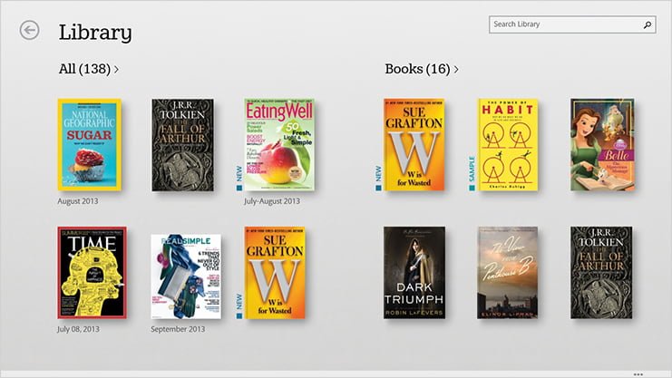Click the SAMPLE badge beside Habit book

(472, 173)
